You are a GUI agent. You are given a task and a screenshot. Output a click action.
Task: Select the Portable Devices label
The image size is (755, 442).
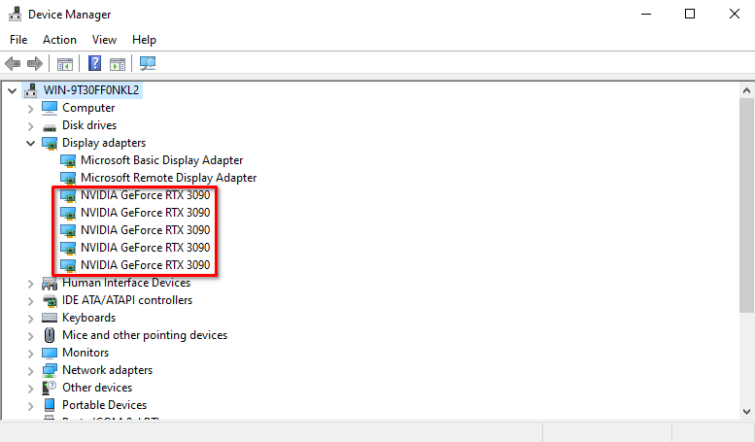pos(105,405)
